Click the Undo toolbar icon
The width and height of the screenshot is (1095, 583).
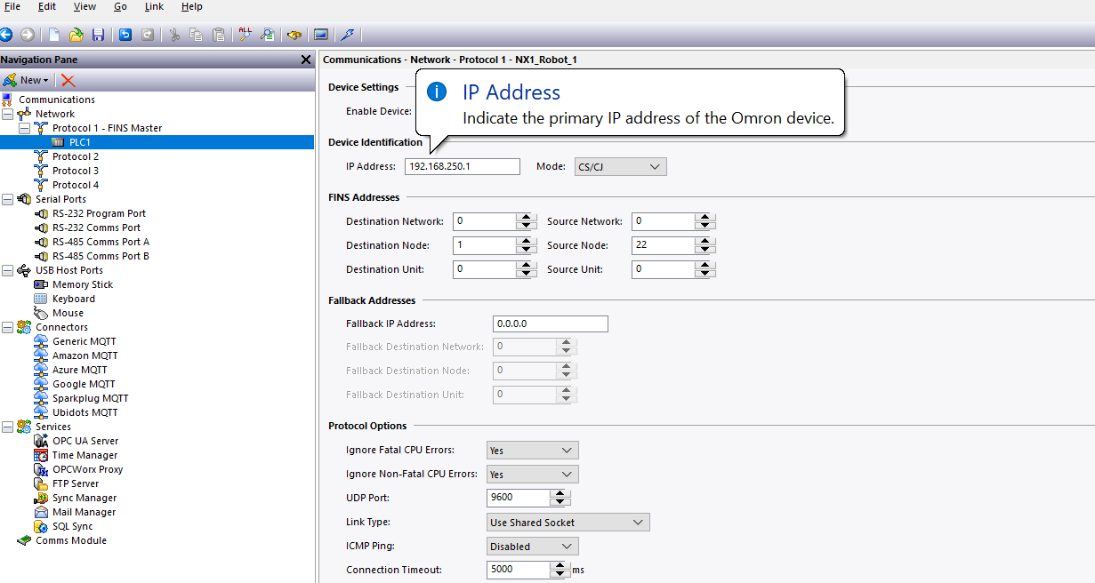coord(125,35)
